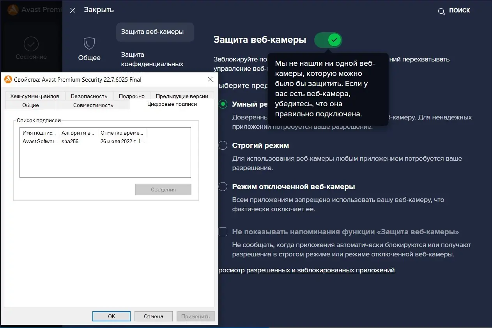Open Защита конфиденциальных данных menu item
492x328 pixels.
152,59
